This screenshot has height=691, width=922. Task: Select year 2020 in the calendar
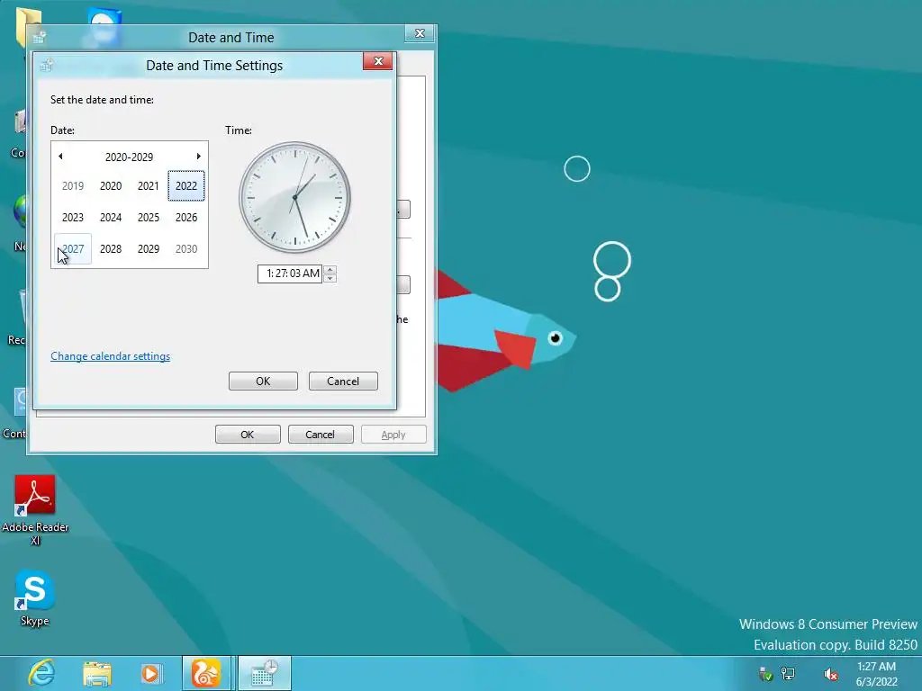pos(111,185)
